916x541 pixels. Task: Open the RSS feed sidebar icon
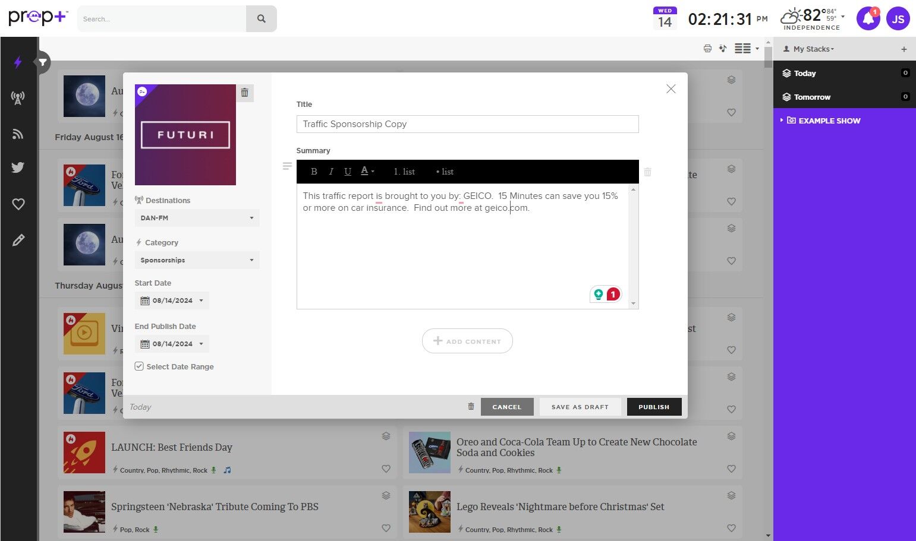[x=18, y=134]
